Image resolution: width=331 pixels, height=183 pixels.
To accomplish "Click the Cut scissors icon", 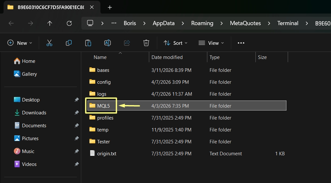I will pos(49,43).
